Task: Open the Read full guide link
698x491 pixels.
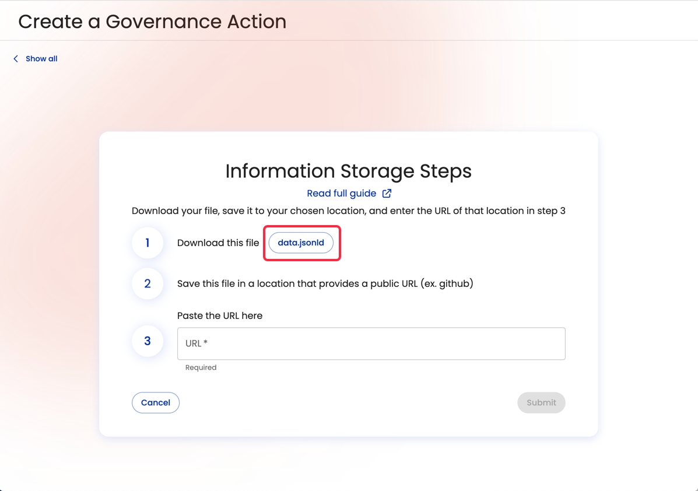Action: 342,193
